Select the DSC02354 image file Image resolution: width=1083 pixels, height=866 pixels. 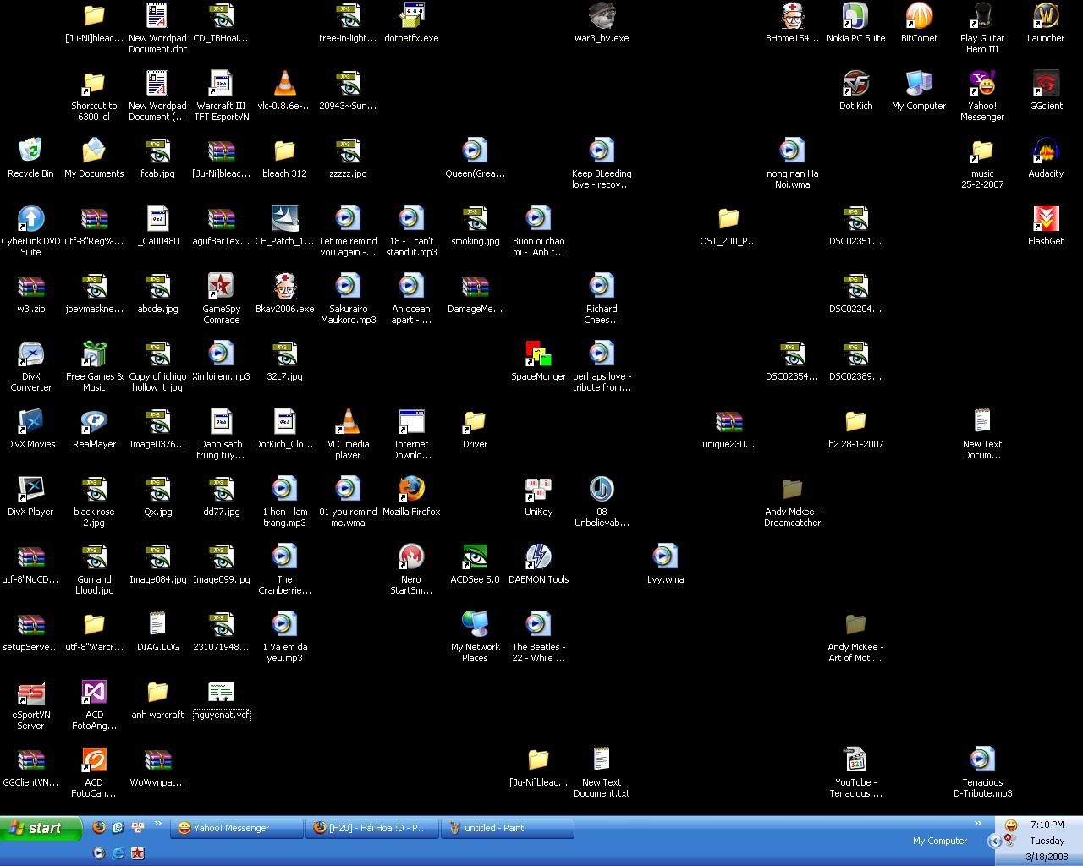point(792,360)
